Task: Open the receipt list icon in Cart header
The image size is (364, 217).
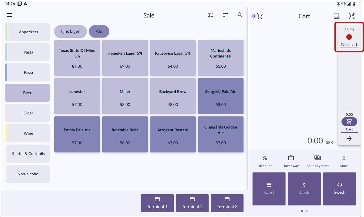Action: [x=336, y=16]
